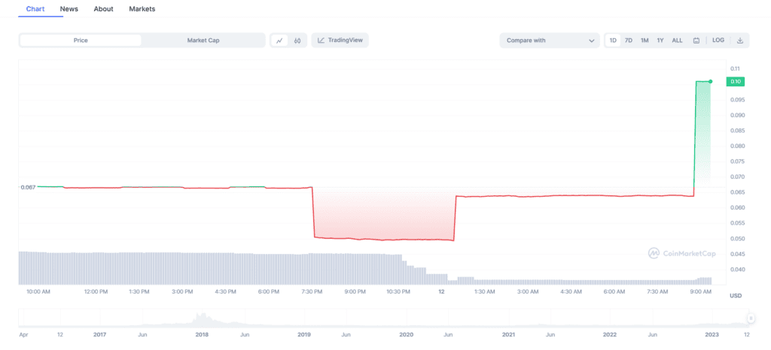
Task: Click 2022 on the range timeline
Action: click(610, 335)
